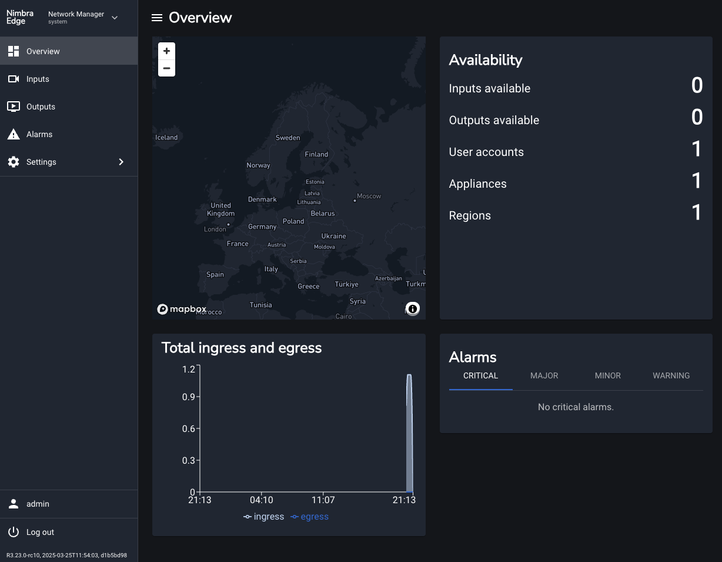Image resolution: width=722 pixels, height=562 pixels.
Task: Select the Inputs camera icon in sidebar
Action: click(x=13, y=79)
